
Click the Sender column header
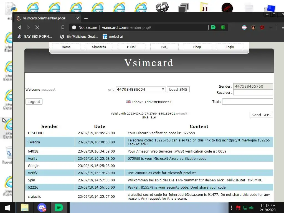[x=50, y=126]
